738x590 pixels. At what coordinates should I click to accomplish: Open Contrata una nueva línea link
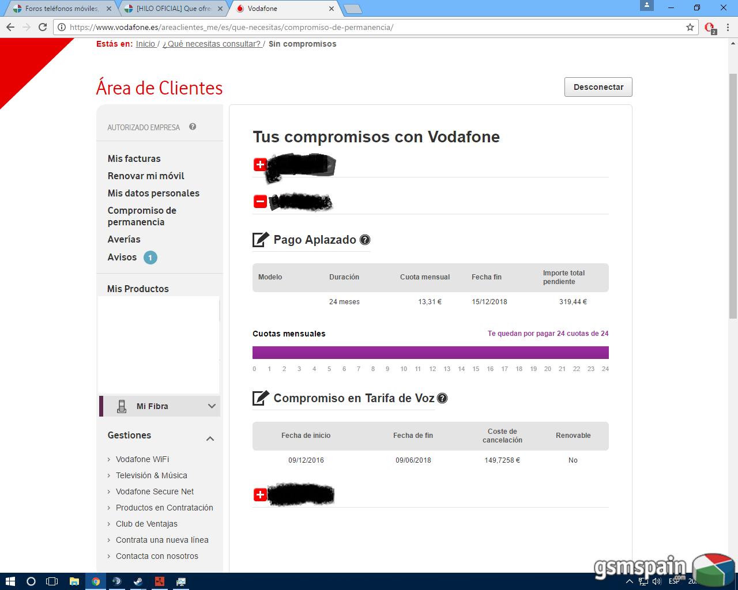(x=162, y=540)
